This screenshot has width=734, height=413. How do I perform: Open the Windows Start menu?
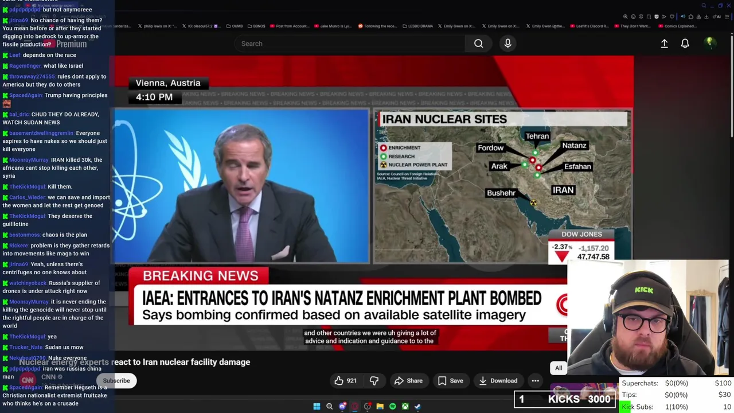317,406
